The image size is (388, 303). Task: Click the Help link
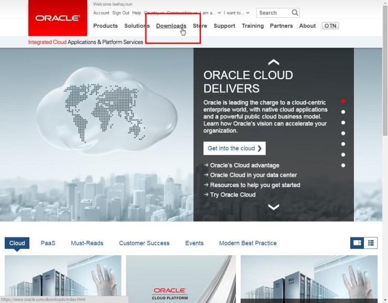[x=137, y=13]
